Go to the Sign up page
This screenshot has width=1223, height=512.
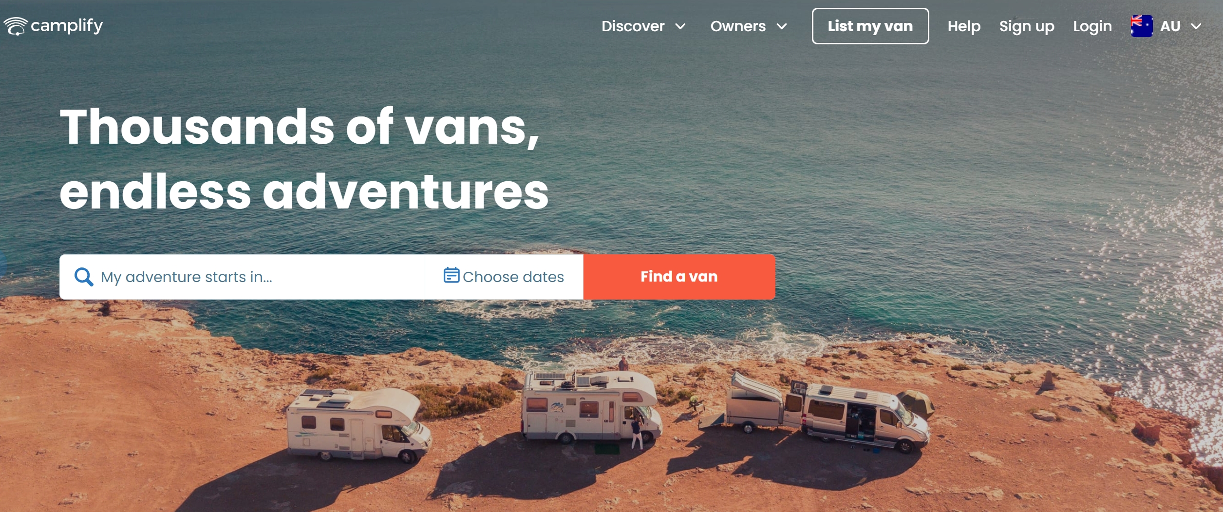(x=1027, y=26)
